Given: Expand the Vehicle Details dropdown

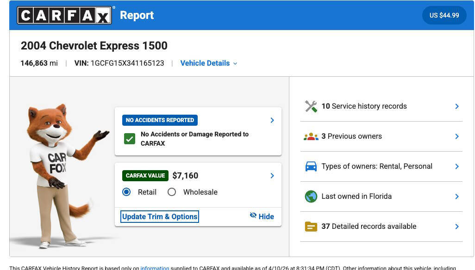Looking at the screenshot, I should click(x=209, y=63).
